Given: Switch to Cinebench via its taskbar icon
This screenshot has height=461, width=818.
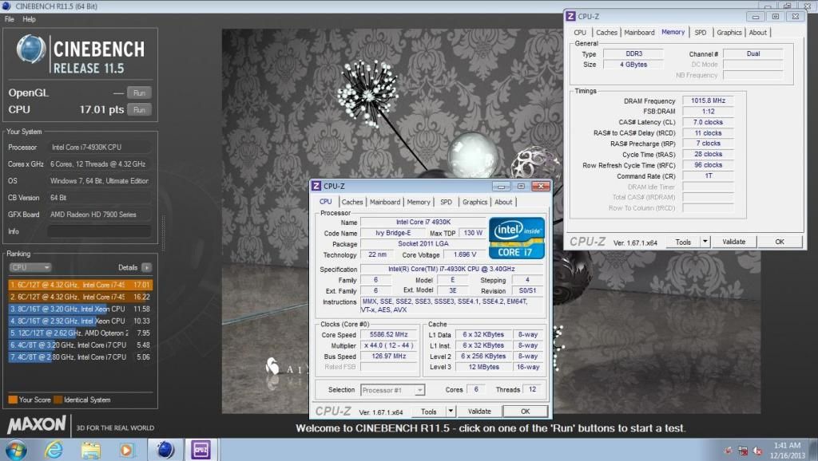Looking at the screenshot, I should 166,449.
